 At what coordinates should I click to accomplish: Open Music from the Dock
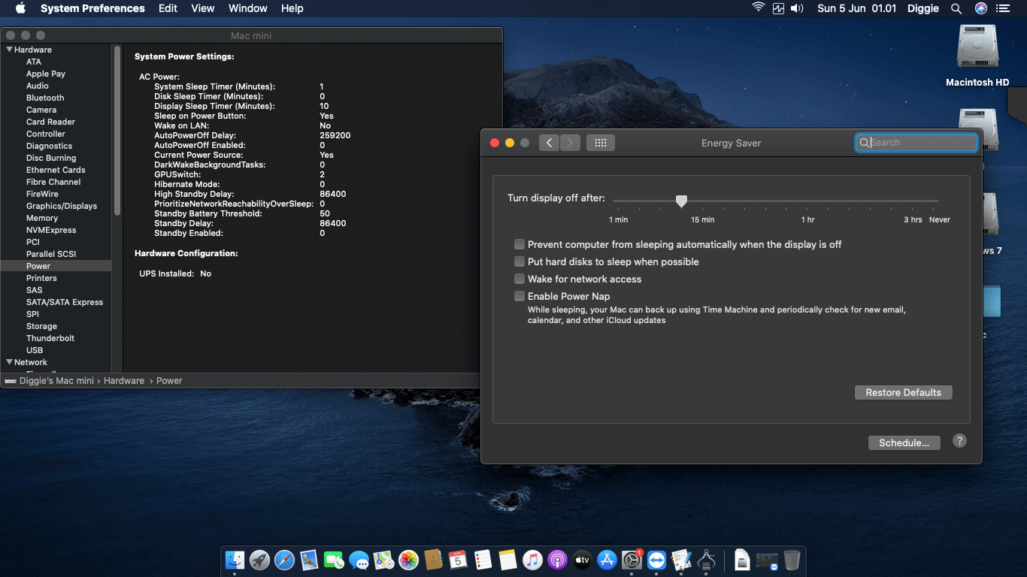532,560
